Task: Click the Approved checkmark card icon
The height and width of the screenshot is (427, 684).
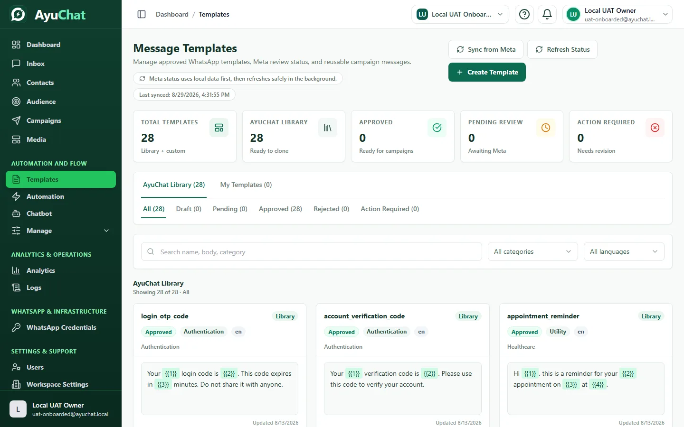Action: click(437, 128)
